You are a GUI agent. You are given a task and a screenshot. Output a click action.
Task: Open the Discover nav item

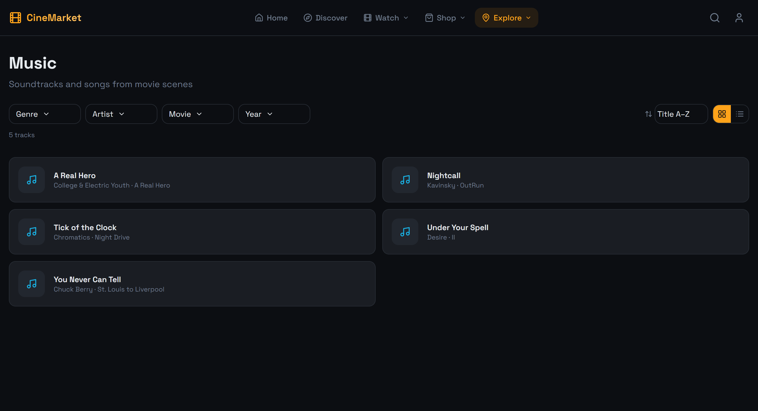click(326, 18)
